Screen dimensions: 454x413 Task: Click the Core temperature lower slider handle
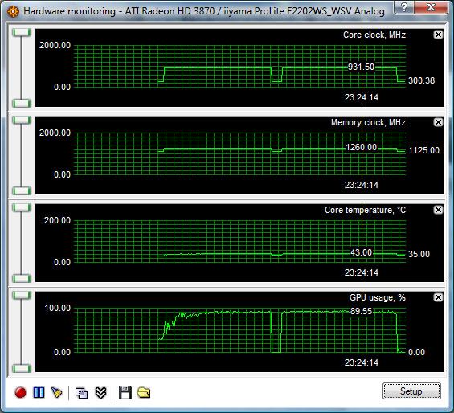click(x=22, y=278)
